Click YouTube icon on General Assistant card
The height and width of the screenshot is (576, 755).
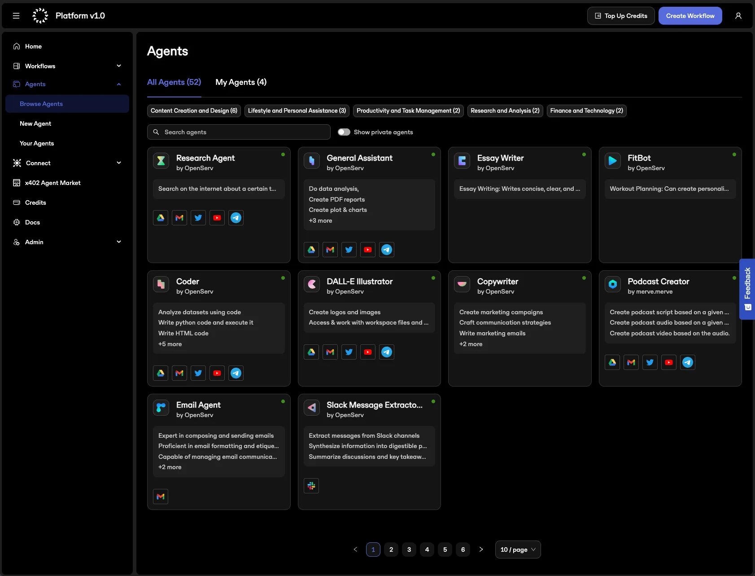point(368,250)
